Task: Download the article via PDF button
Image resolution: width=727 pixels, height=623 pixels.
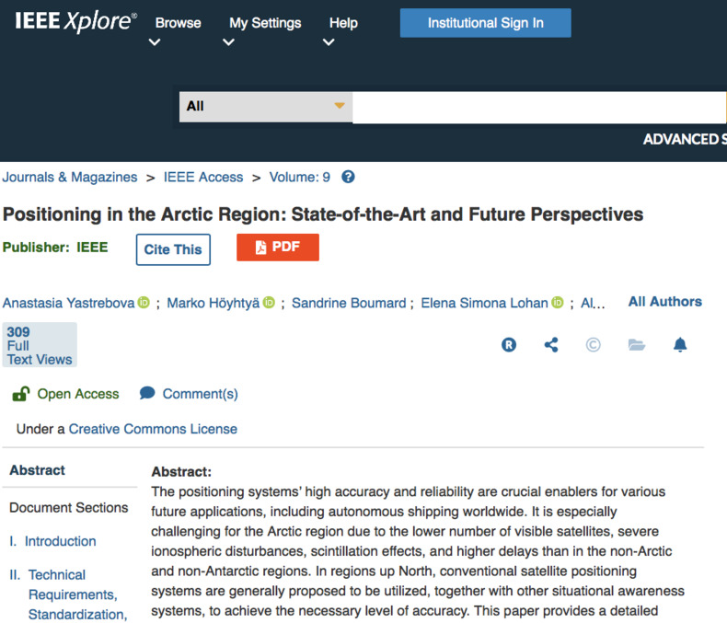Action: 278,247
